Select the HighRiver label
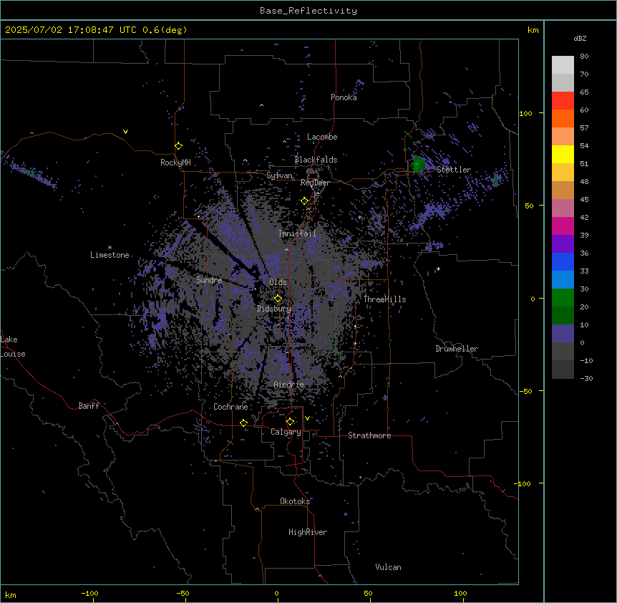 [308, 532]
